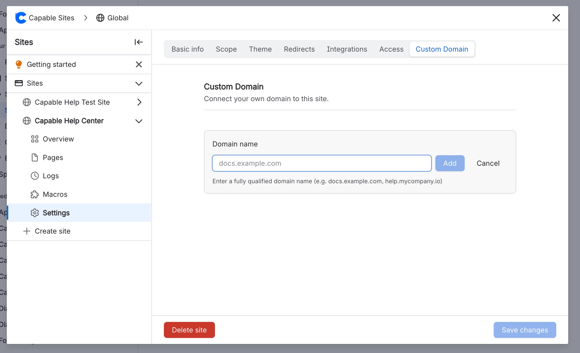This screenshot has width=580, height=353.
Task: Switch to the Scope tab
Action: pyautogui.click(x=226, y=49)
